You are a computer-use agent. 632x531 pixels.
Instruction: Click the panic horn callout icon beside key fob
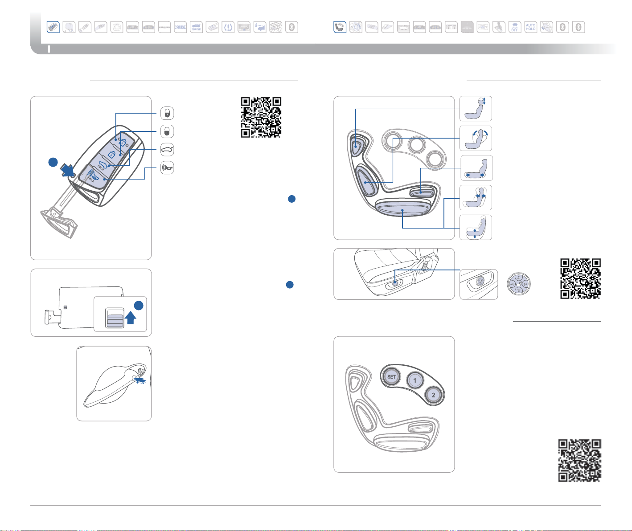pyautogui.click(x=167, y=168)
